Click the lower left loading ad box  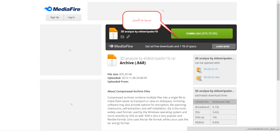tap(71, 105)
